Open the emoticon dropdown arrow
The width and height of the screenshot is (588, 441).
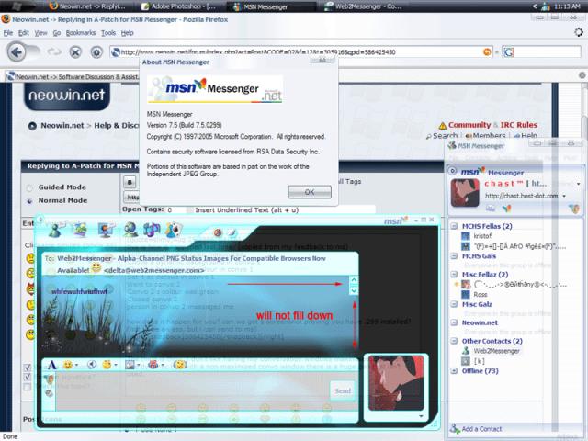click(76, 365)
